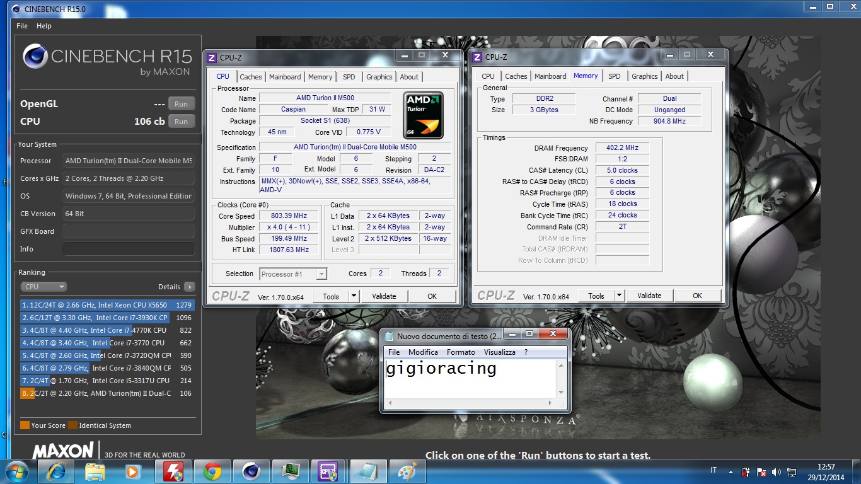Switch to Cinebench via taskbar icon
Screen dimensions: 861x484
pyautogui.click(x=251, y=471)
